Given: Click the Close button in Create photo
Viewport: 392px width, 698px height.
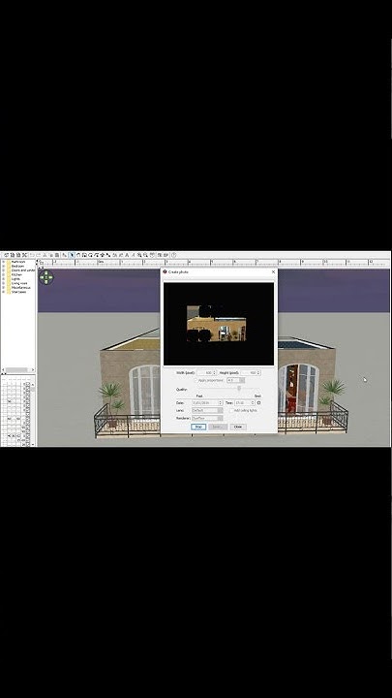Looking at the screenshot, I should pos(238,427).
